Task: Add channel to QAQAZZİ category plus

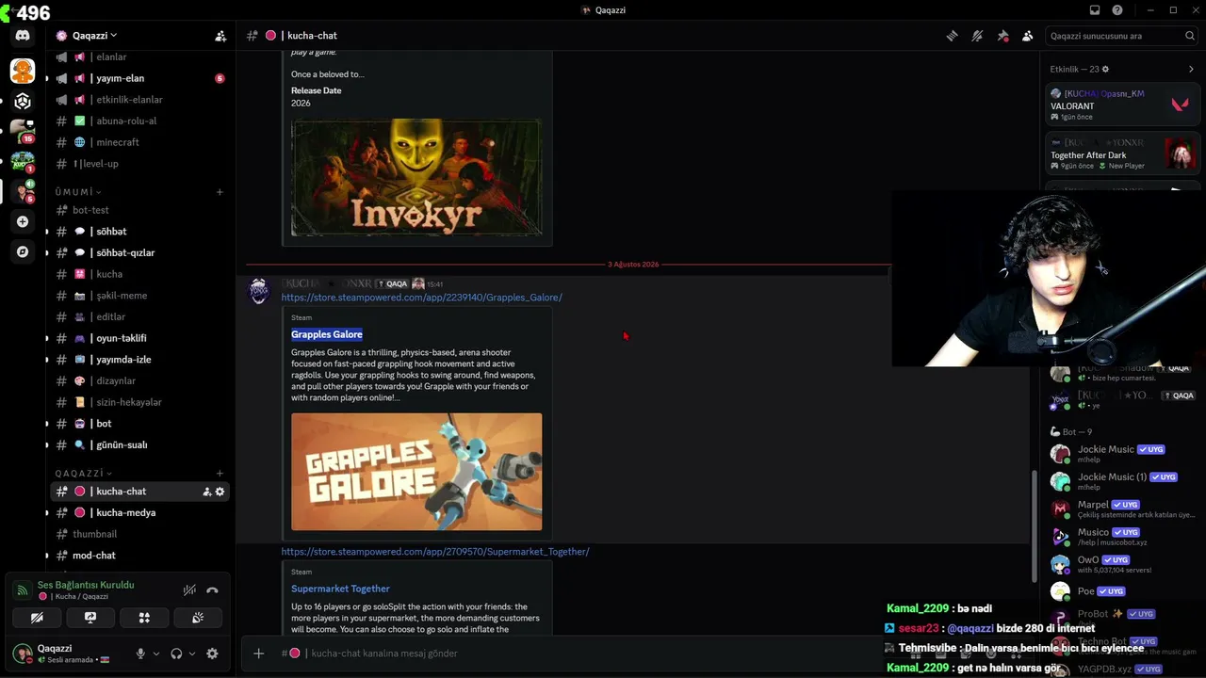Action: (220, 474)
